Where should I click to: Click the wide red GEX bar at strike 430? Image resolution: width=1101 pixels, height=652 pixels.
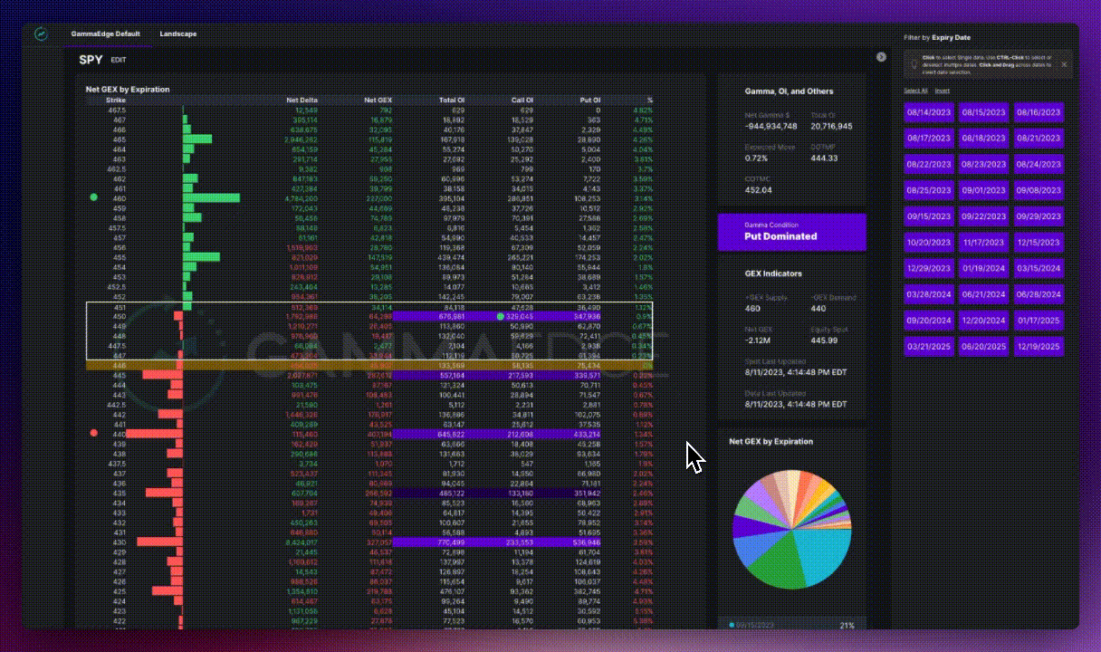pyautogui.click(x=160, y=542)
